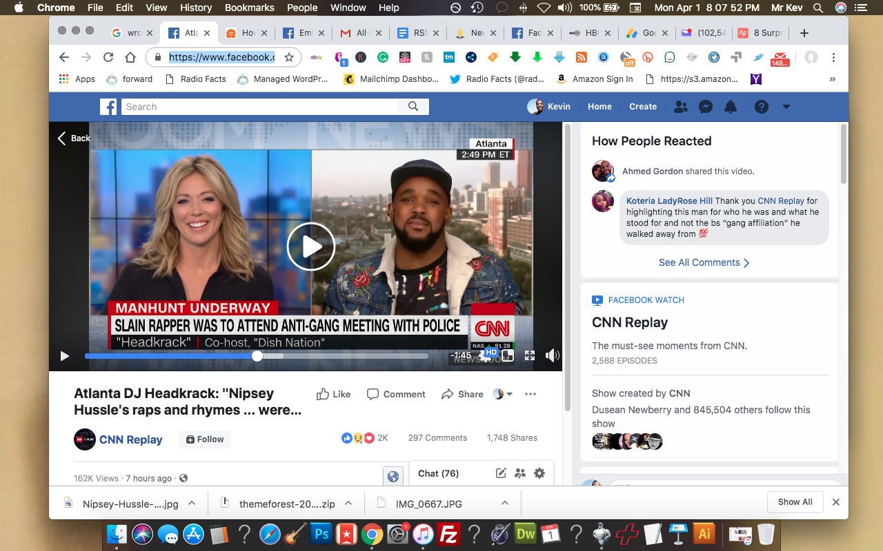Follow the CNN Replay page
Screen dimensions: 883x551
click(205, 439)
